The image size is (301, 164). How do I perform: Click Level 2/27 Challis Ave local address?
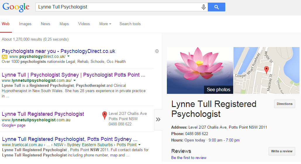[128, 113]
